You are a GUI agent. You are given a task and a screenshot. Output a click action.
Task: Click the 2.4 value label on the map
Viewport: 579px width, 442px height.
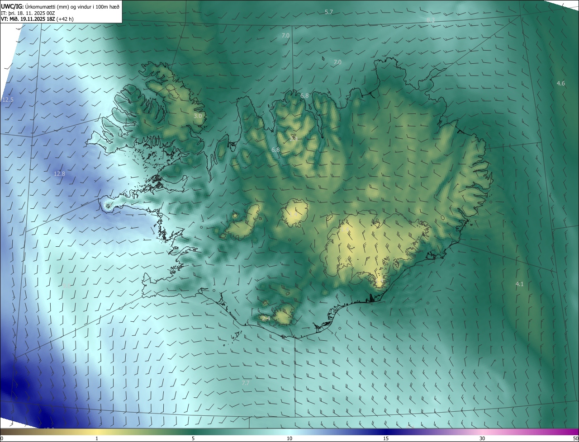[x=266, y=319]
